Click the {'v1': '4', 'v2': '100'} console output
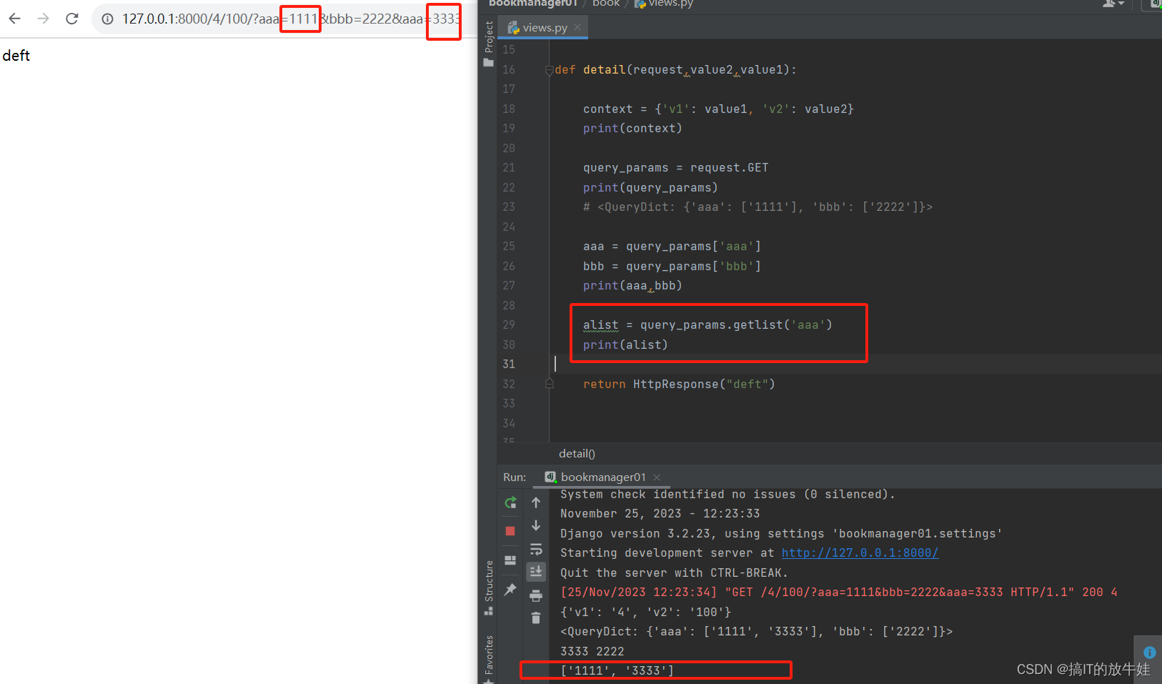The image size is (1162, 684). (x=646, y=613)
